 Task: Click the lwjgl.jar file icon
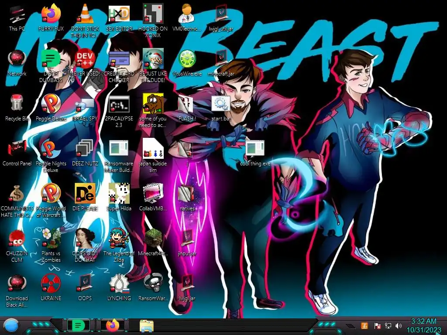pyautogui.click(x=187, y=283)
